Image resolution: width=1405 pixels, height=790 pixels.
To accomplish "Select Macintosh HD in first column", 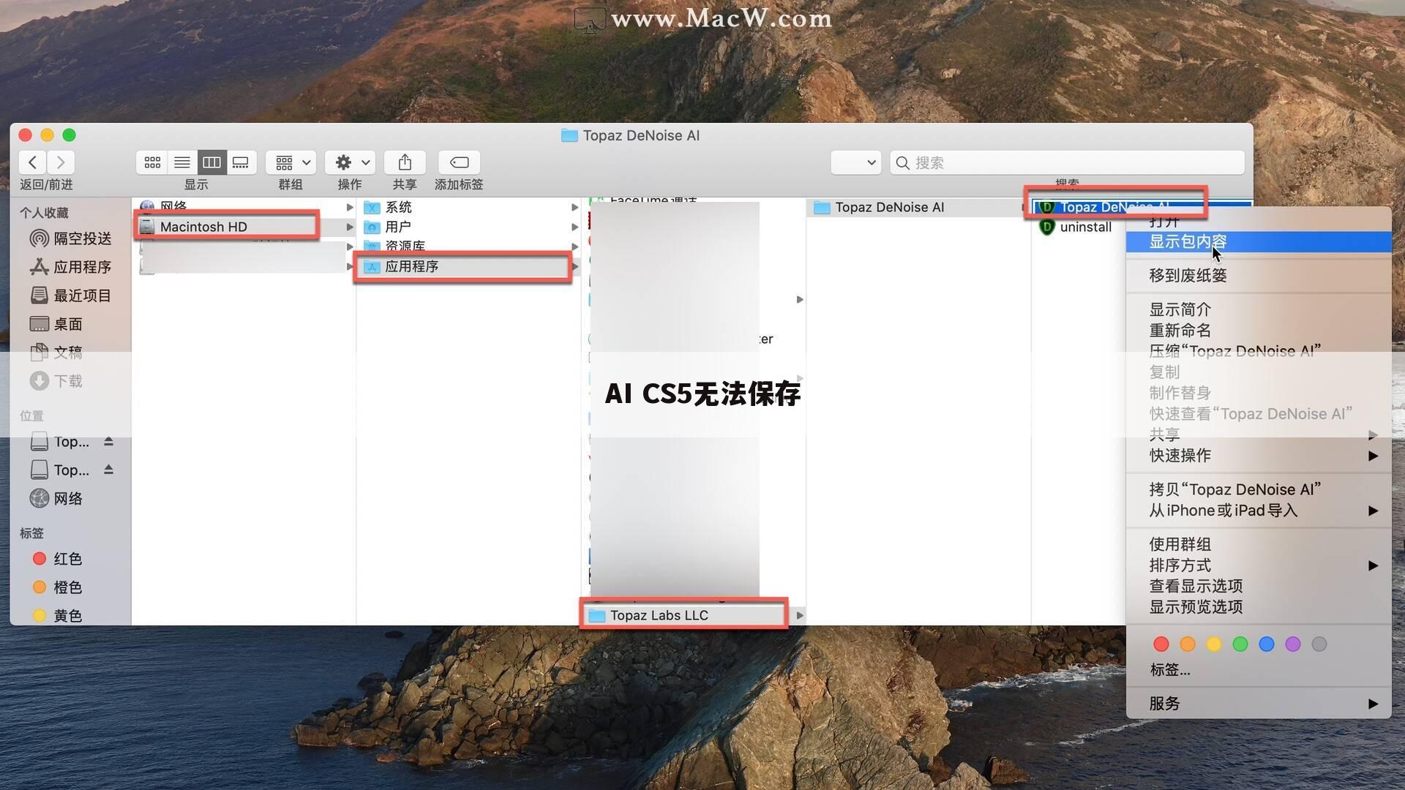I will click(227, 227).
